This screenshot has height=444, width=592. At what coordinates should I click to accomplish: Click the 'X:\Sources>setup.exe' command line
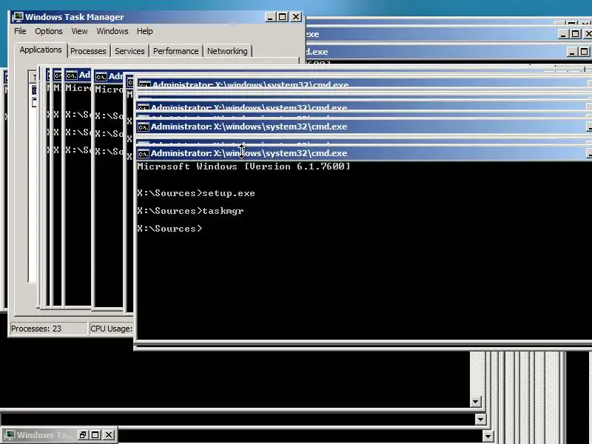click(x=196, y=193)
